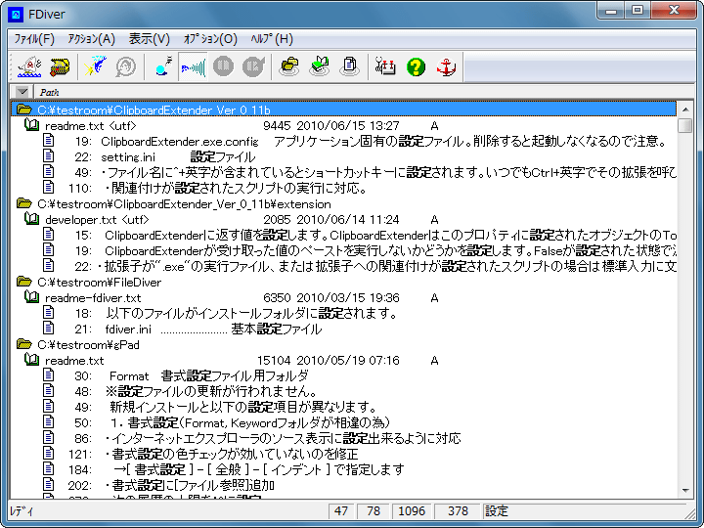Screen dimensions: 704x528
Task: Click status bar search term 設定
Action: coord(497,511)
